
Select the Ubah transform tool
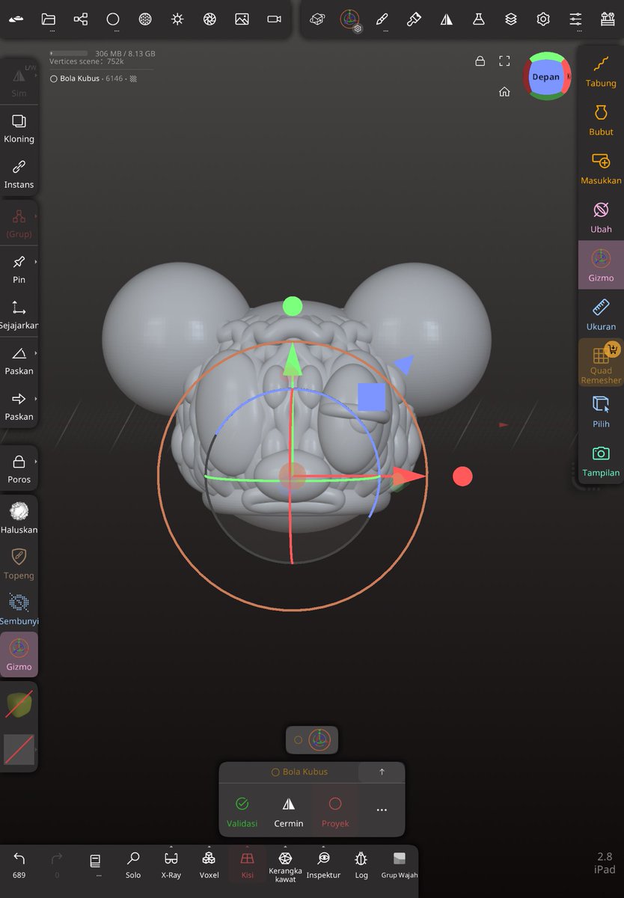click(x=601, y=217)
